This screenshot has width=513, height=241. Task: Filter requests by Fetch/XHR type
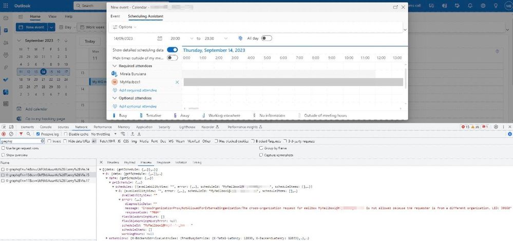pos(107,141)
